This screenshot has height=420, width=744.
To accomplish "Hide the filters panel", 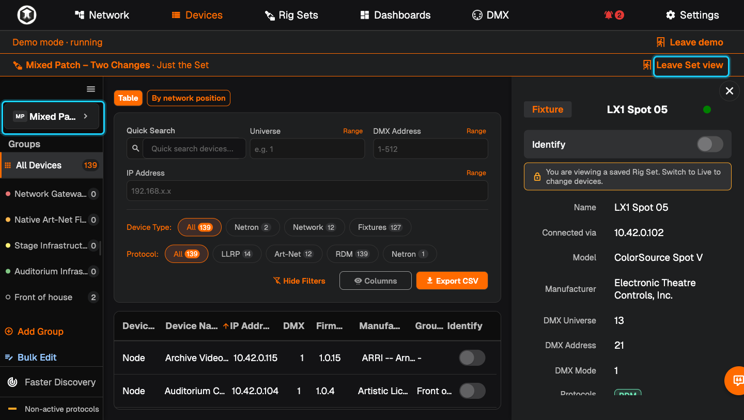I will pyautogui.click(x=299, y=281).
